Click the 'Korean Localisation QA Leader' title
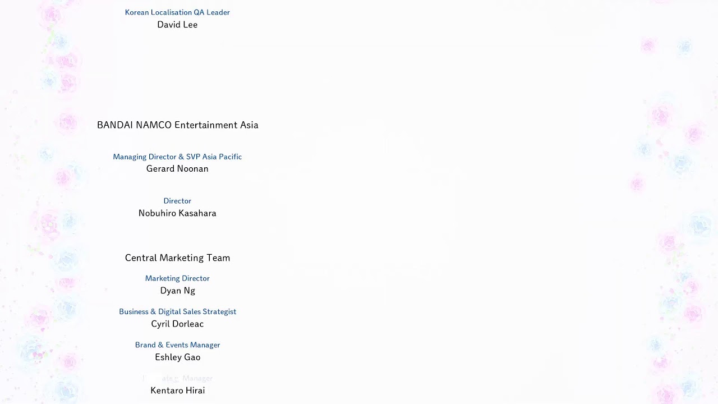The image size is (718, 404). click(x=177, y=12)
